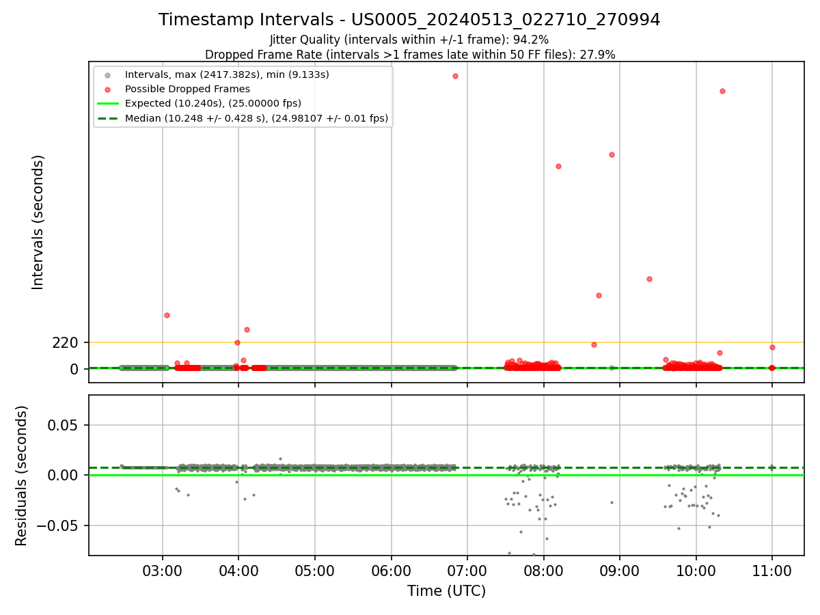Click the 'Median (10.248 +/- 0.428 s)' legend entry
This screenshot has width=820, height=615.
coord(257,118)
